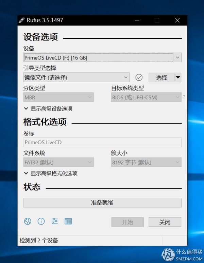The width and height of the screenshot is (204, 263).
Task: Click the 引导类型选择 label
Action: (40, 68)
